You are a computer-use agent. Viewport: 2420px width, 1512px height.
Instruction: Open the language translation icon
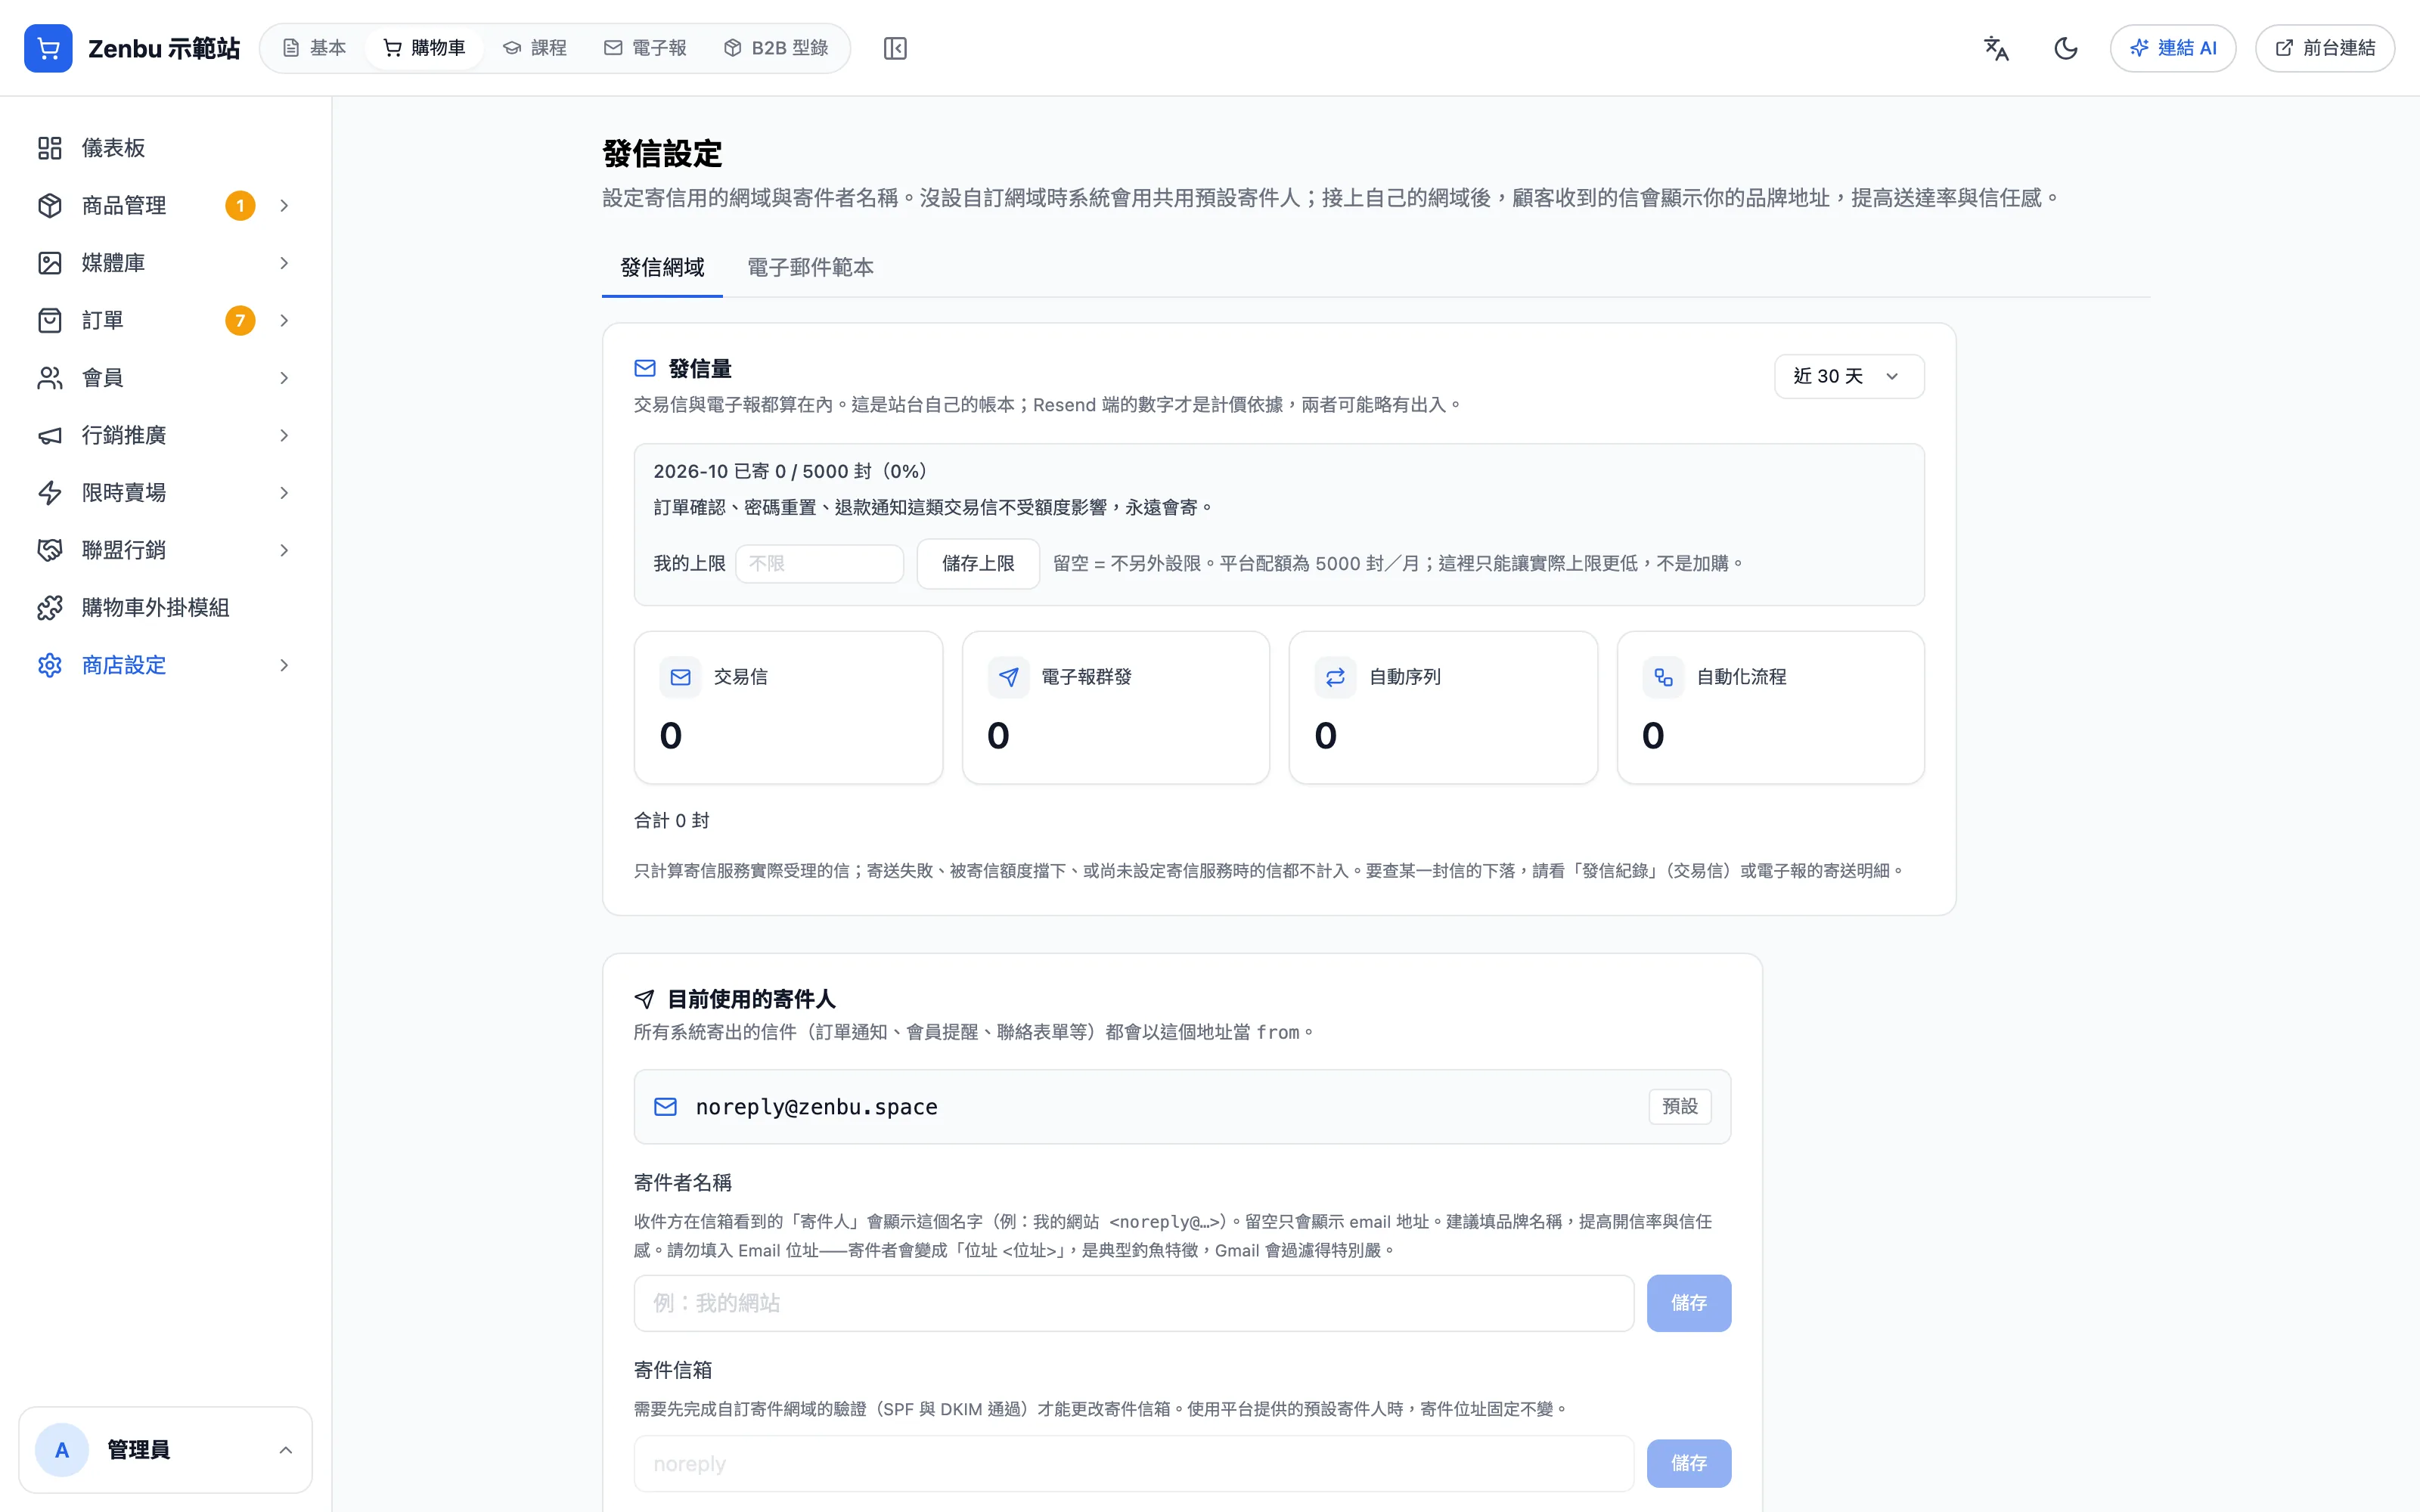point(1996,48)
